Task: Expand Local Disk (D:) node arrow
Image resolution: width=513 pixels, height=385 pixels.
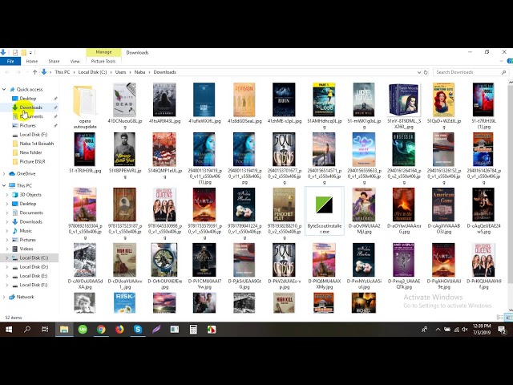Action: click(7, 267)
